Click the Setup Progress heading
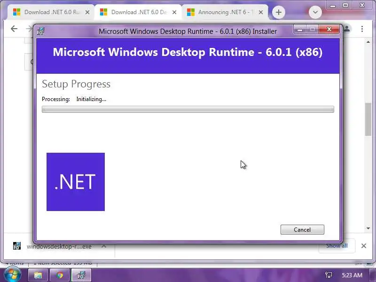The image size is (376, 282). (x=76, y=84)
